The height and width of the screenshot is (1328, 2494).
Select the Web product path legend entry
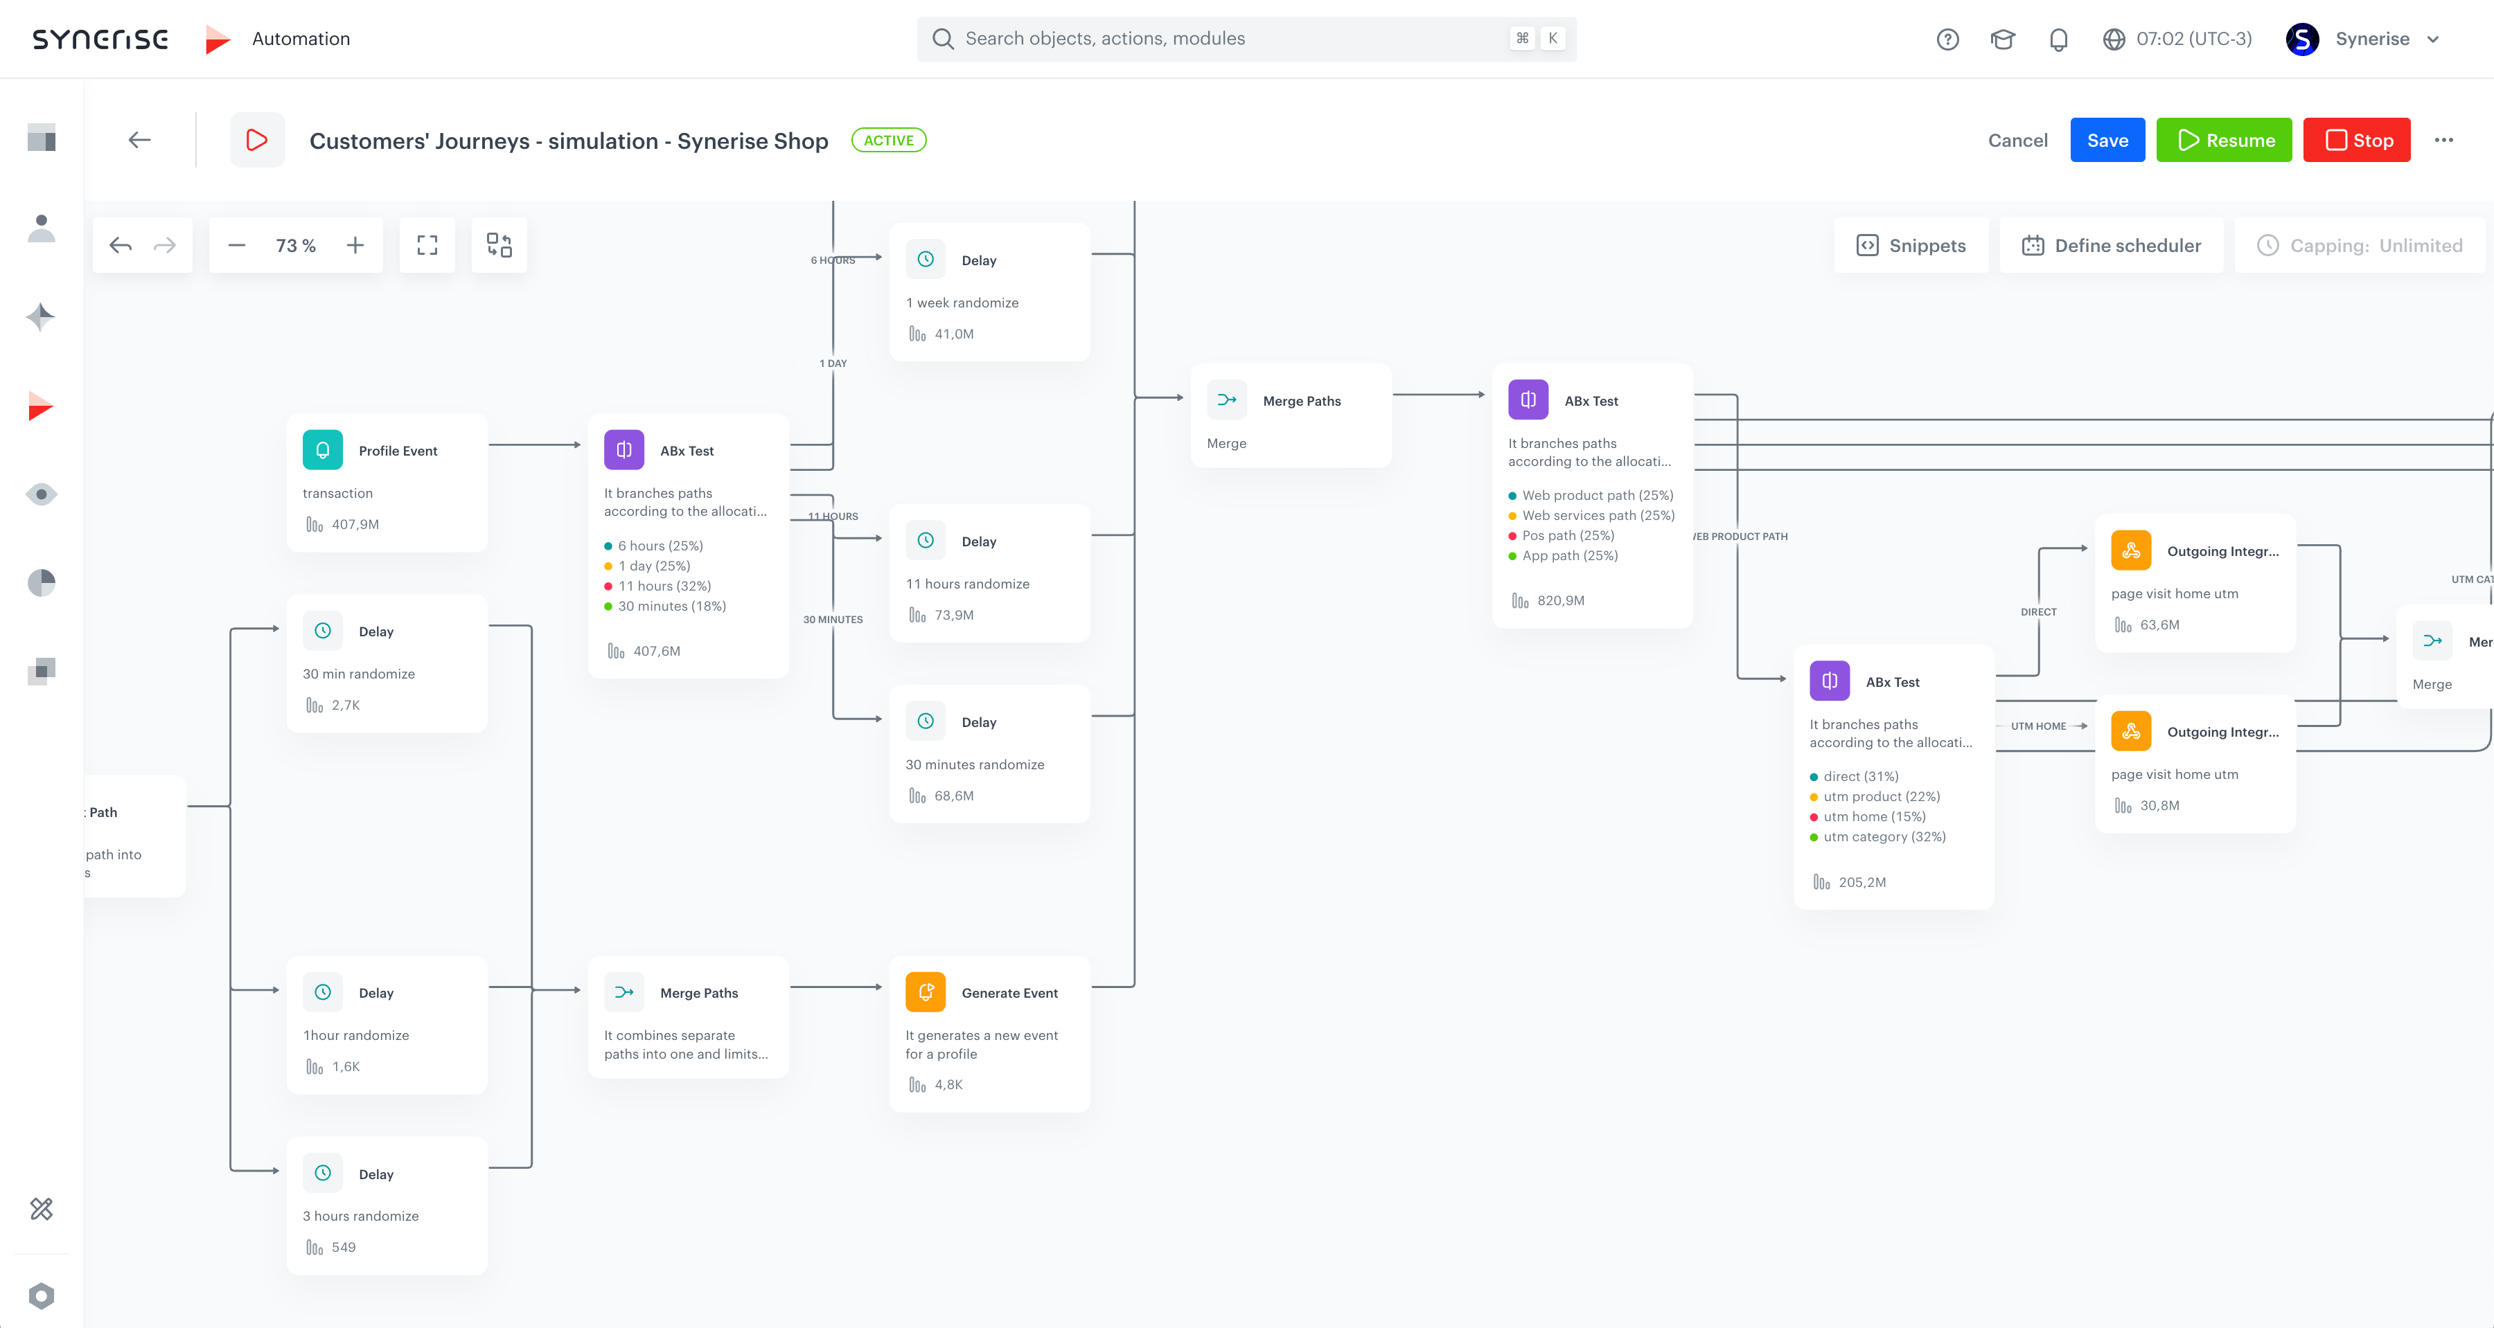(x=1597, y=494)
